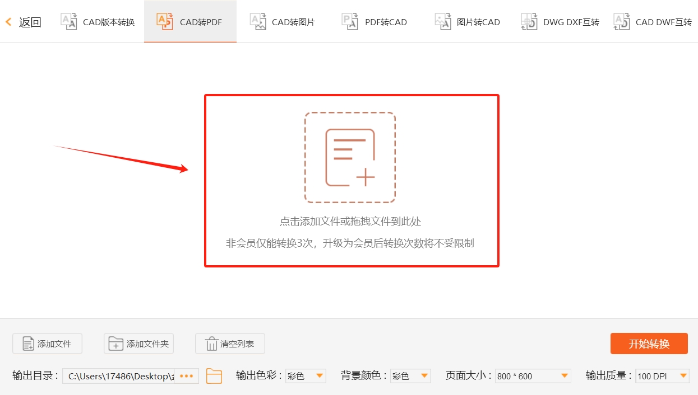This screenshot has width=698, height=395.
Task: Click the CAD版本转换 tab icon
Action: pyautogui.click(x=69, y=22)
